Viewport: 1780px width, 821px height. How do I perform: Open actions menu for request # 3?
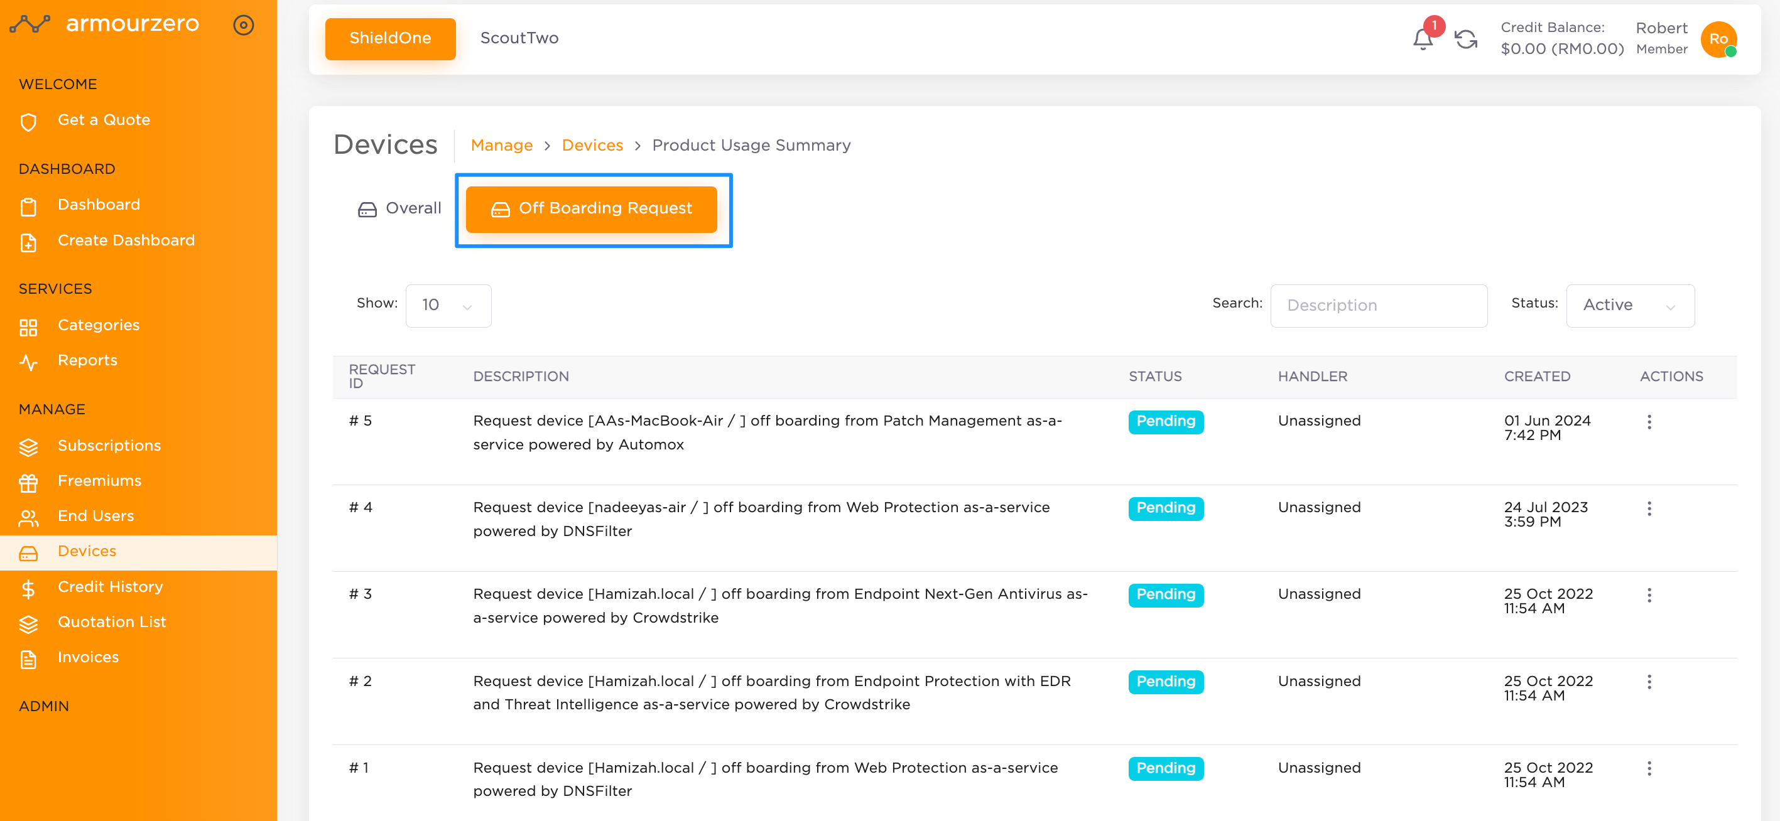pyautogui.click(x=1649, y=595)
